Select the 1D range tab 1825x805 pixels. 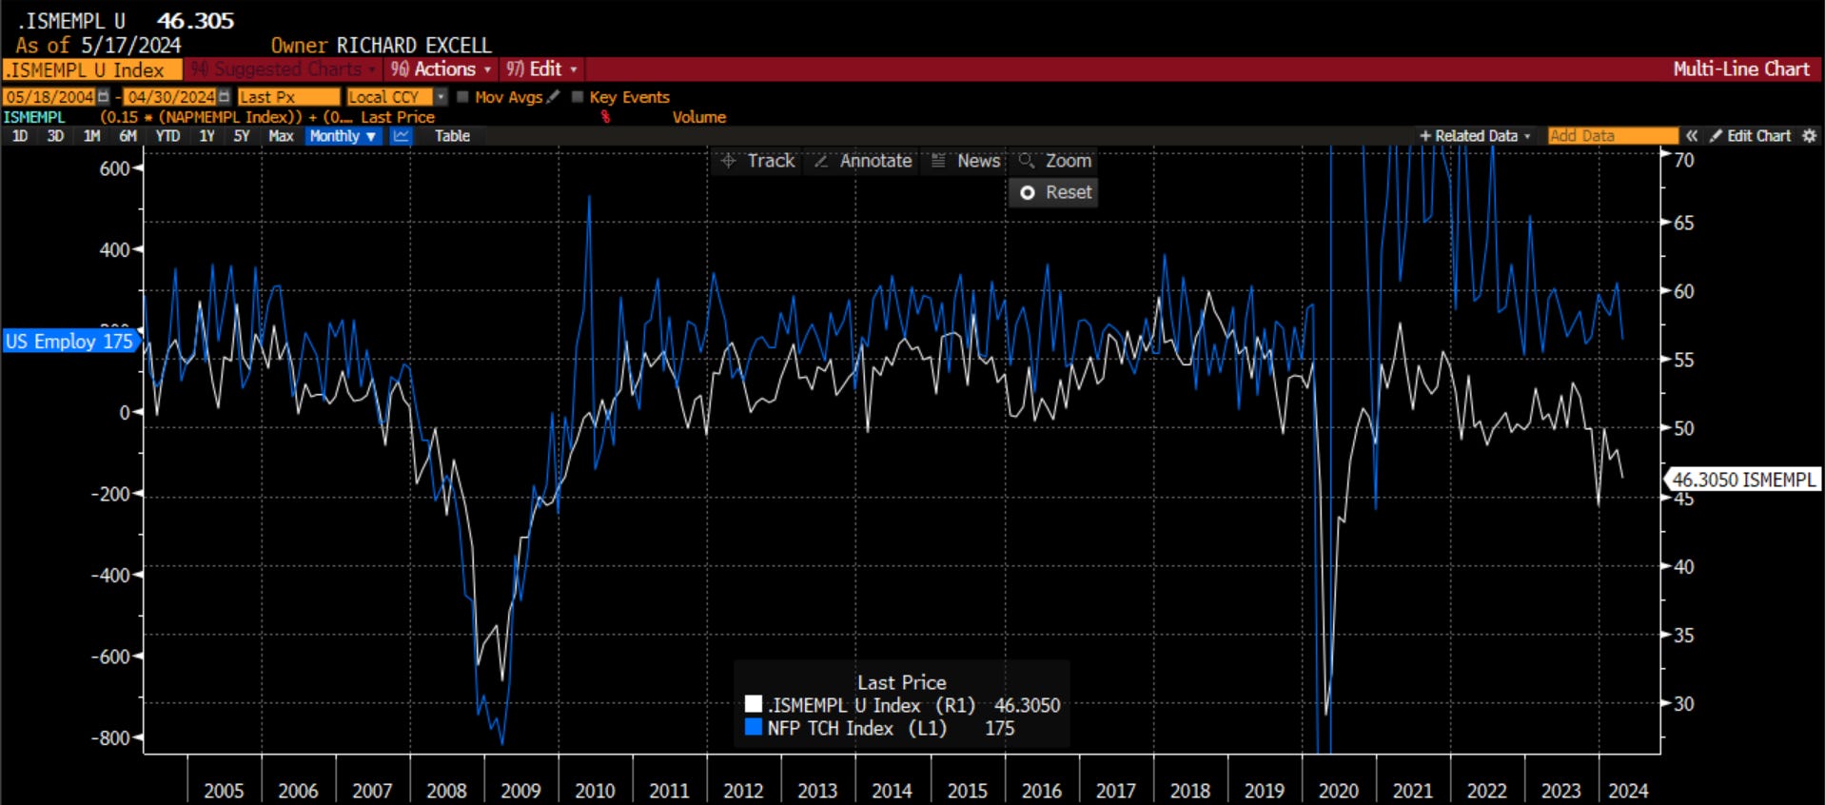click(20, 136)
